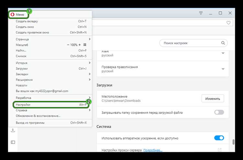Zoom in with the Масштаб plus icon
The height and width of the screenshot is (160, 243).
(79, 44)
